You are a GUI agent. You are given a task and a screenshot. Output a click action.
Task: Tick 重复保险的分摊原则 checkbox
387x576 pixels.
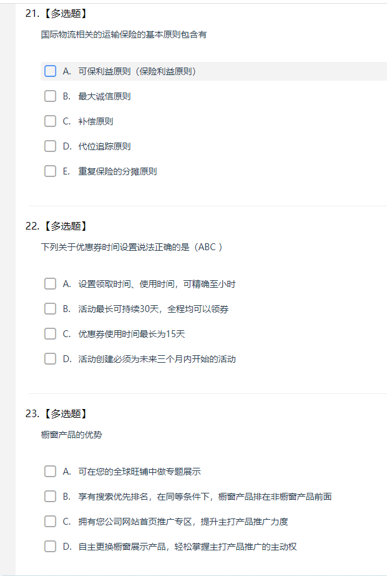[x=50, y=171]
